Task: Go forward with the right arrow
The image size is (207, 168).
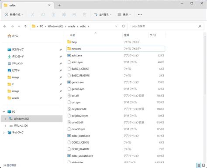Action: (x=12, y=26)
